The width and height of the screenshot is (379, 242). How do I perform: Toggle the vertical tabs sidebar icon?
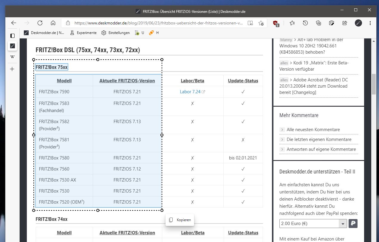[x=13, y=36]
